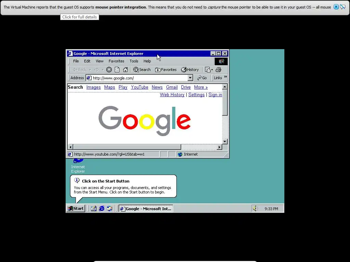Open the Help menu
Screen dimensions: 350x262
tap(147, 61)
